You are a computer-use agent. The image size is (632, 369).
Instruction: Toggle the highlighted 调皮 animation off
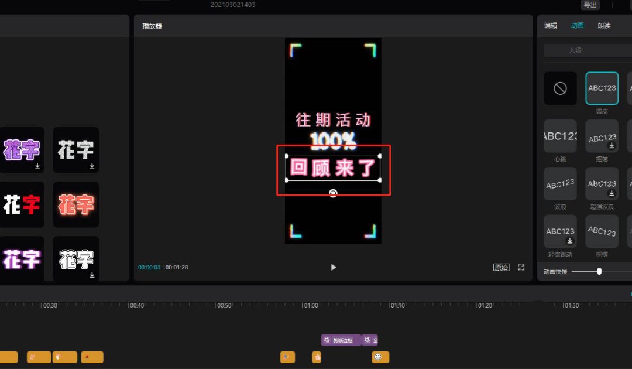[x=602, y=88]
